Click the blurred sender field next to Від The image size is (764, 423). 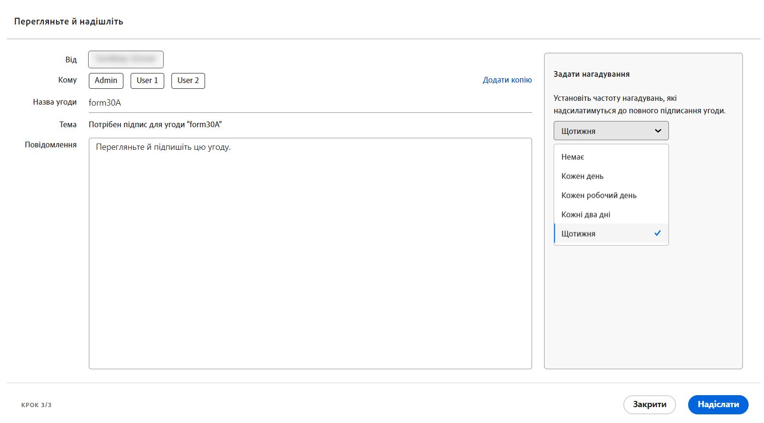(126, 60)
